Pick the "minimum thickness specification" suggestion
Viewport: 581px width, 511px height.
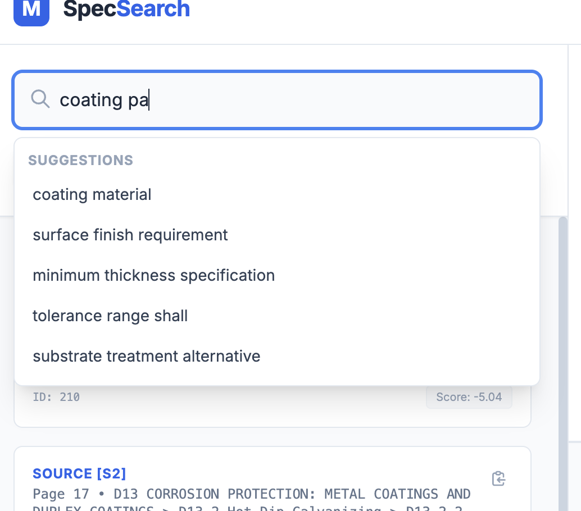pos(153,275)
